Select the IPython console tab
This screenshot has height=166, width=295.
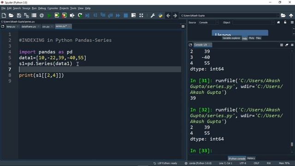236,159
